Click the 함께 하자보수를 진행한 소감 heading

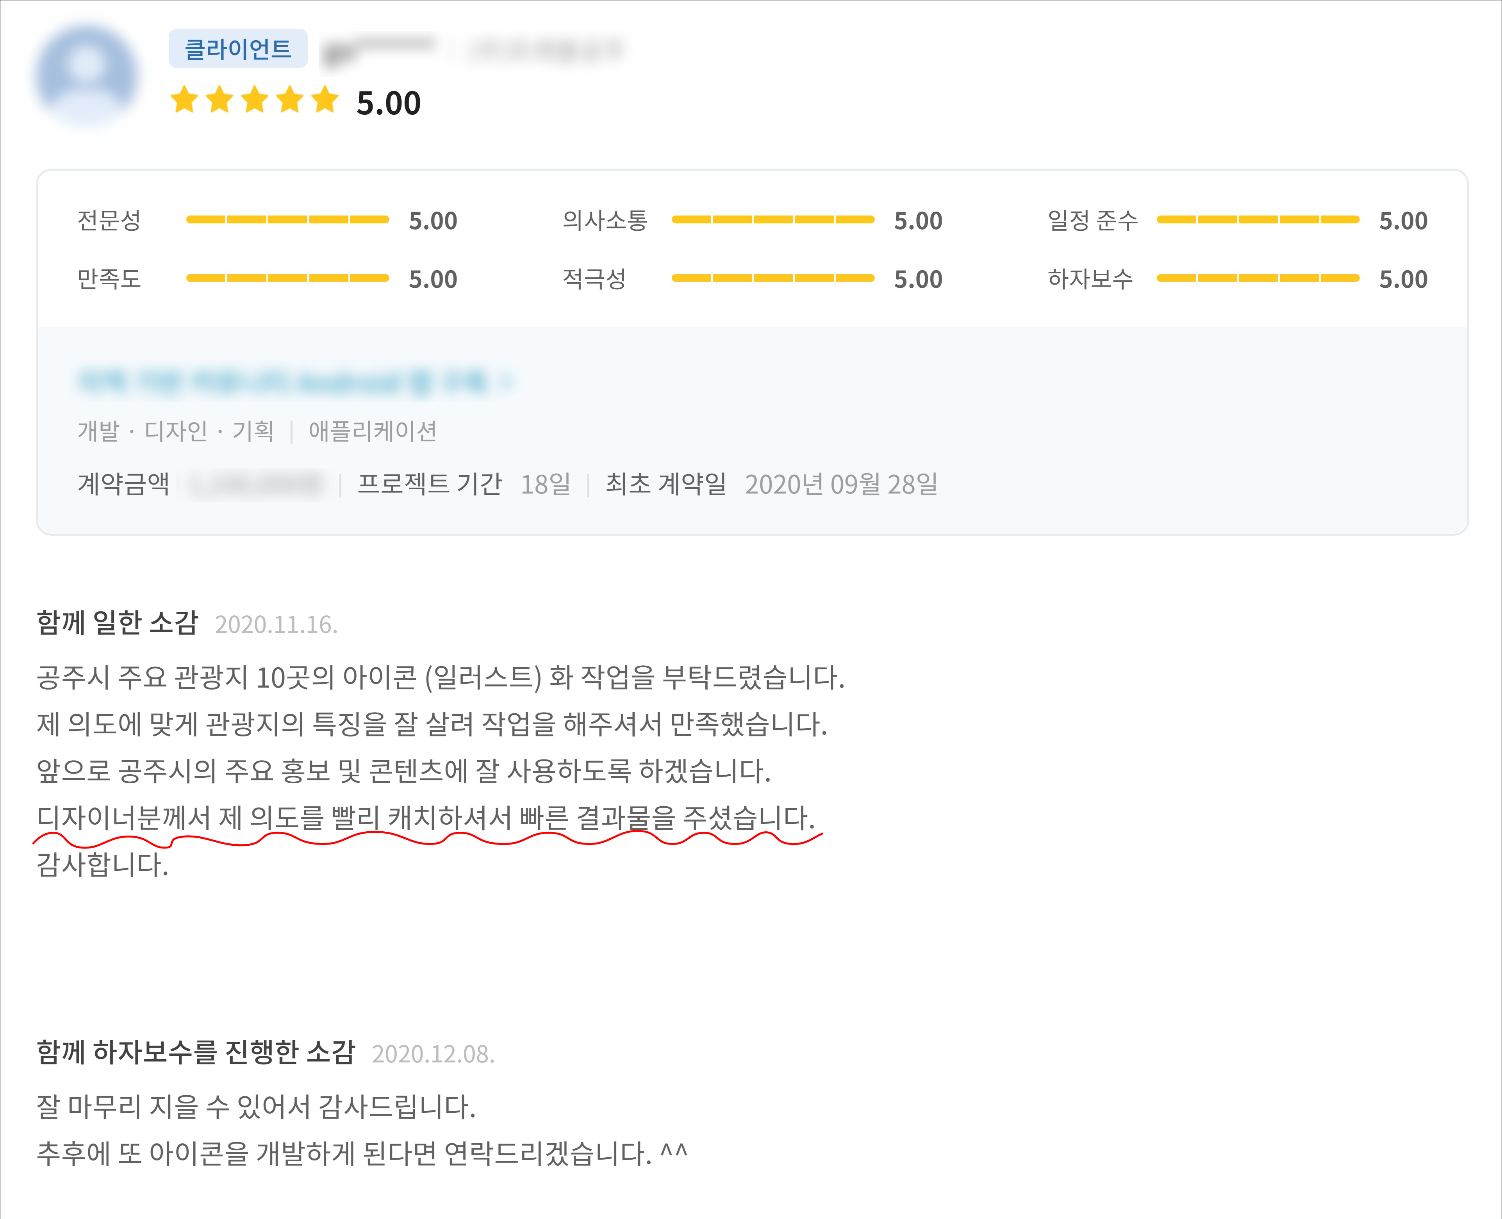tap(196, 1052)
